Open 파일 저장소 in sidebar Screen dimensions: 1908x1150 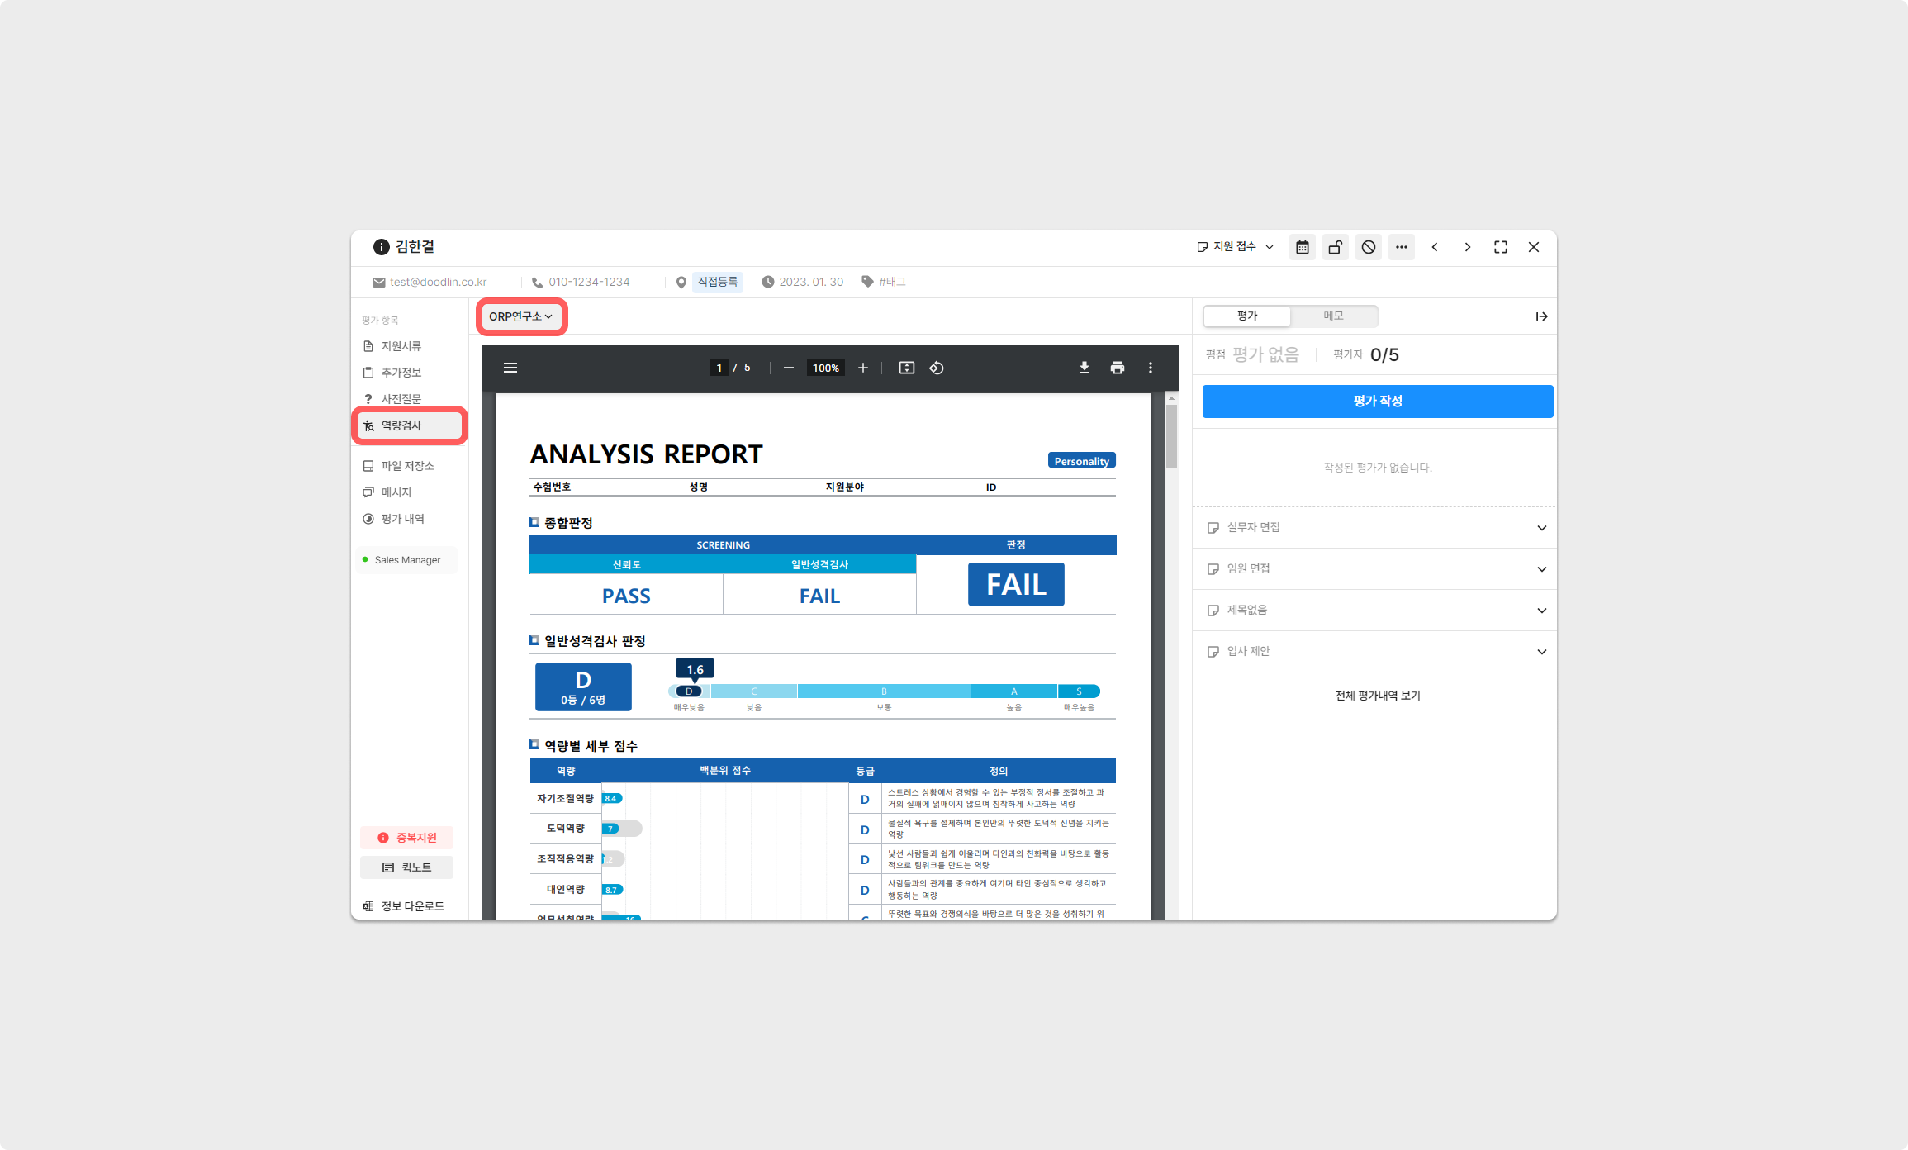407,466
